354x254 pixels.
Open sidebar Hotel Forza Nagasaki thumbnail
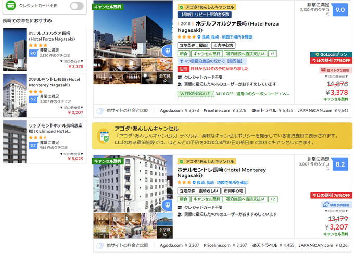click(x=15, y=49)
